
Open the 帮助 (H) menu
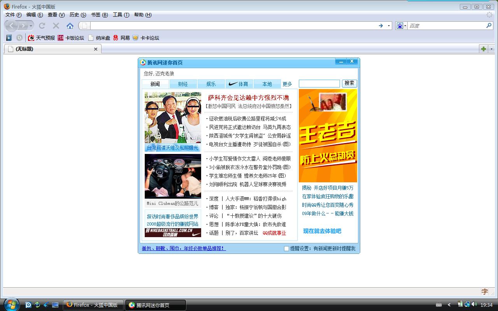point(143,15)
